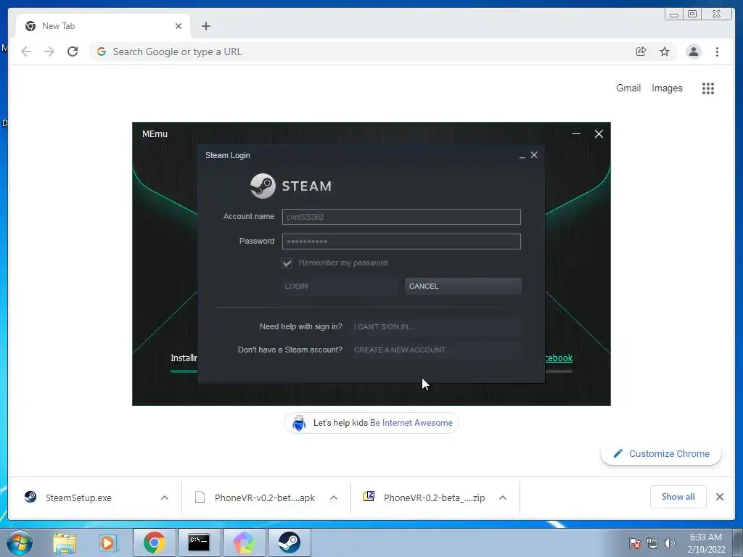Click the Chrome forward arrow

pos(49,51)
